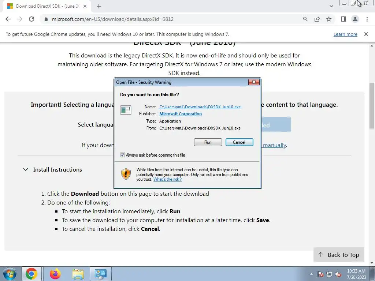Click the page vertical scrollbar thumb

(x=372, y=106)
